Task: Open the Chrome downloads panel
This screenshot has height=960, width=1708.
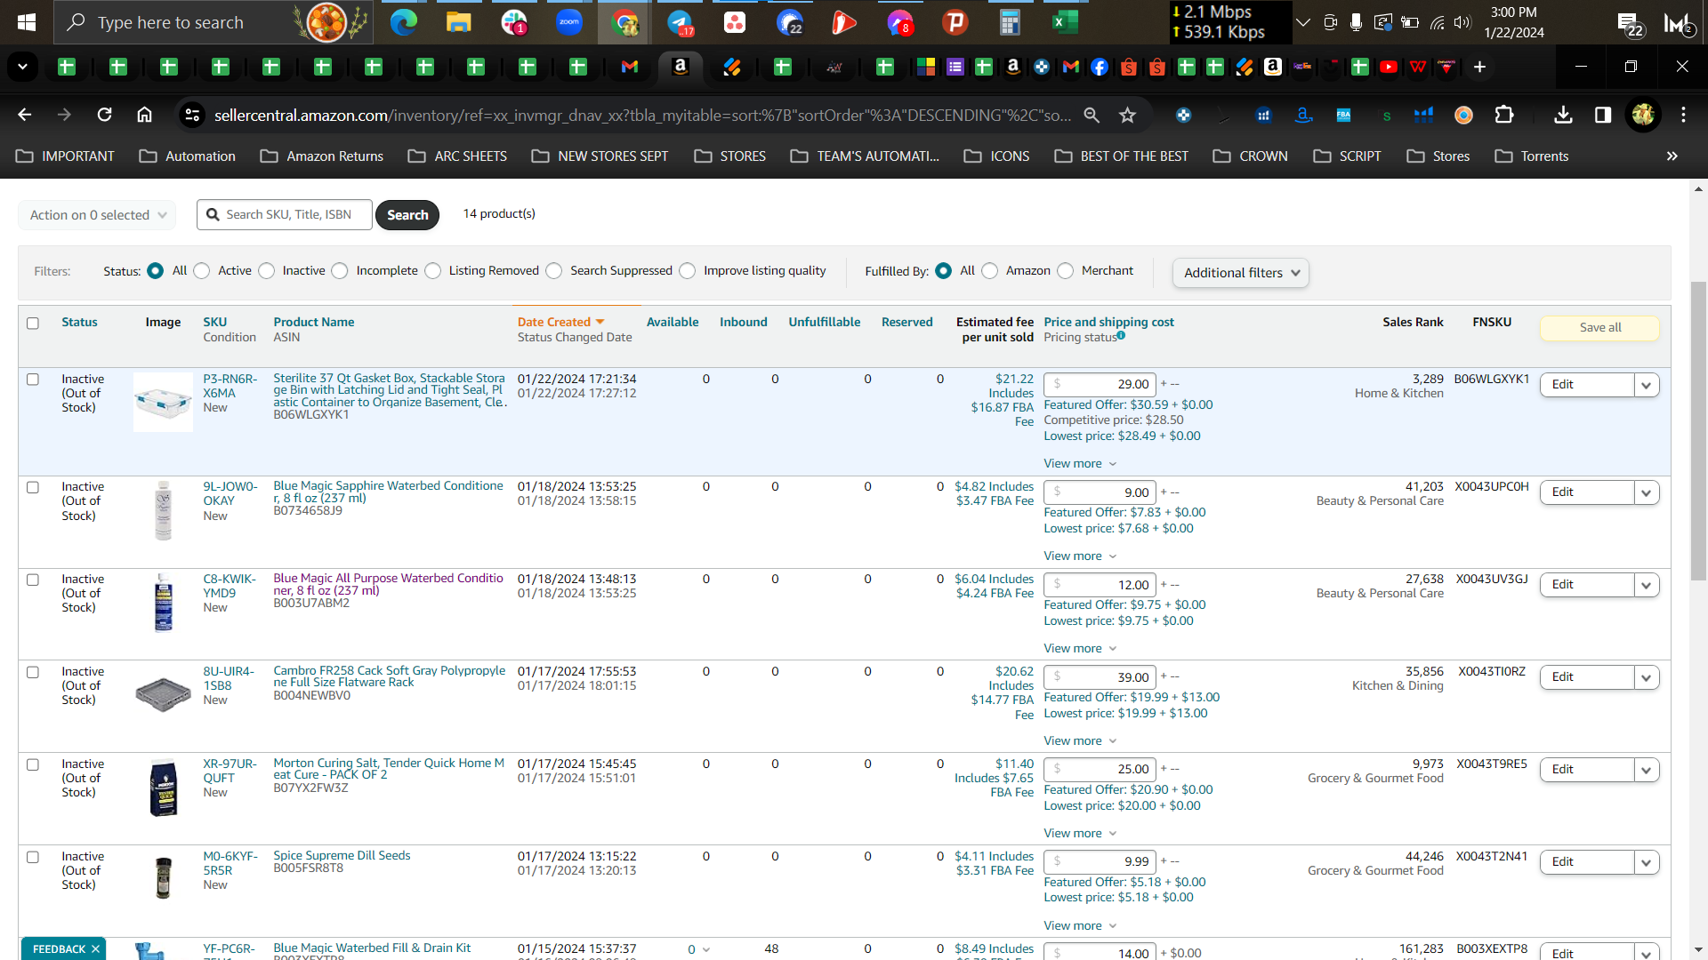Action: click(1563, 115)
